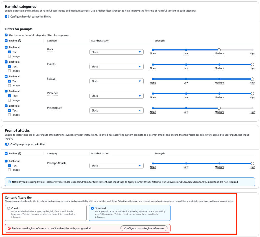
Task: Open Guardrail action dropdown for Sexual
Action: tap(116, 81)
